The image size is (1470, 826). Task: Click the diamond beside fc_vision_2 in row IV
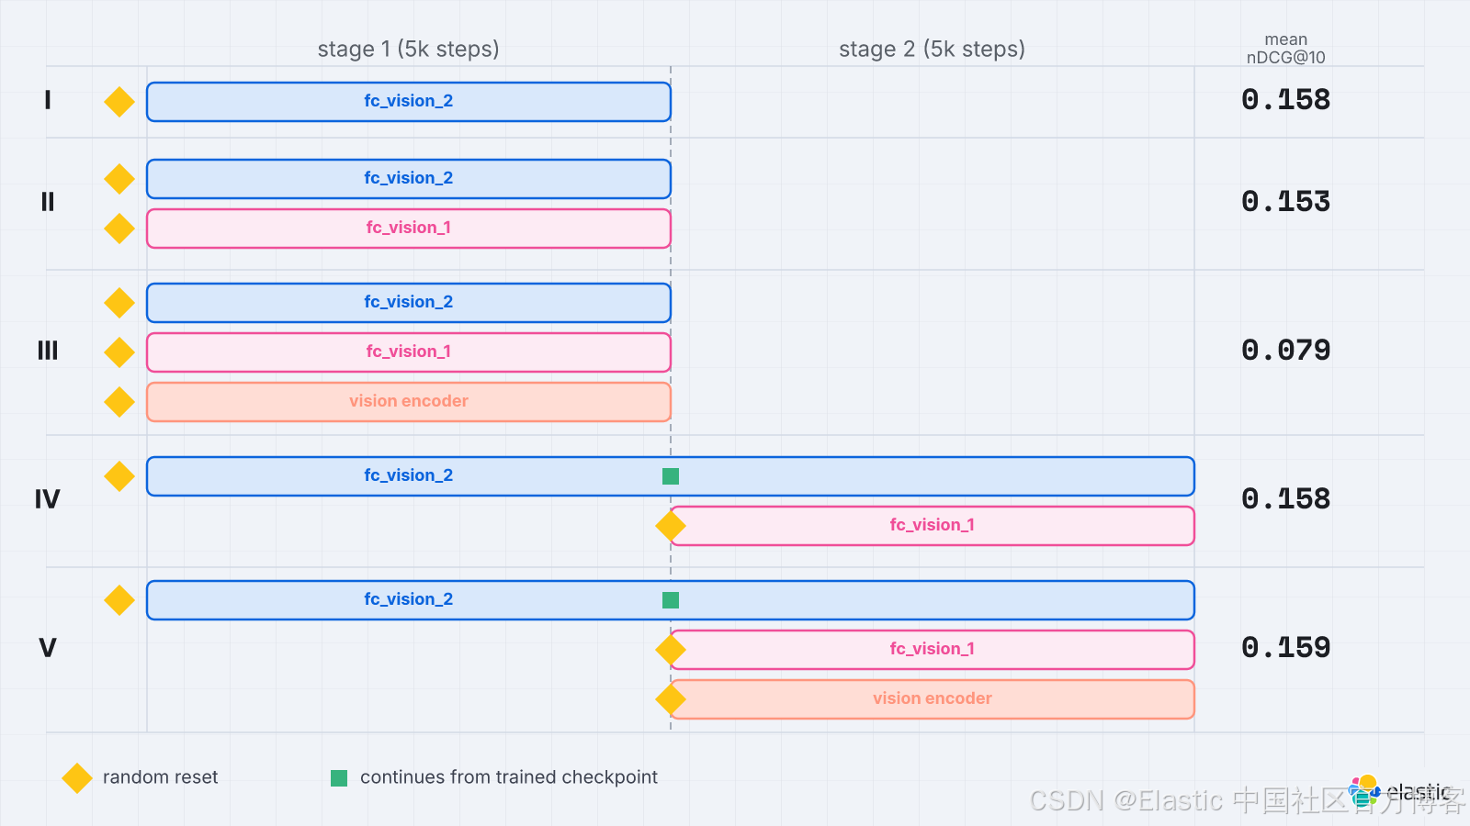pyautogui.click(x=119, y=476)
